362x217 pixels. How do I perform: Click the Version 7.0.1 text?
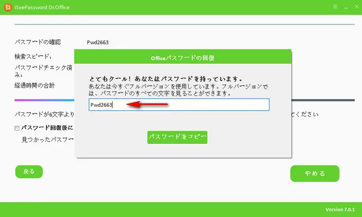[340, 210]
